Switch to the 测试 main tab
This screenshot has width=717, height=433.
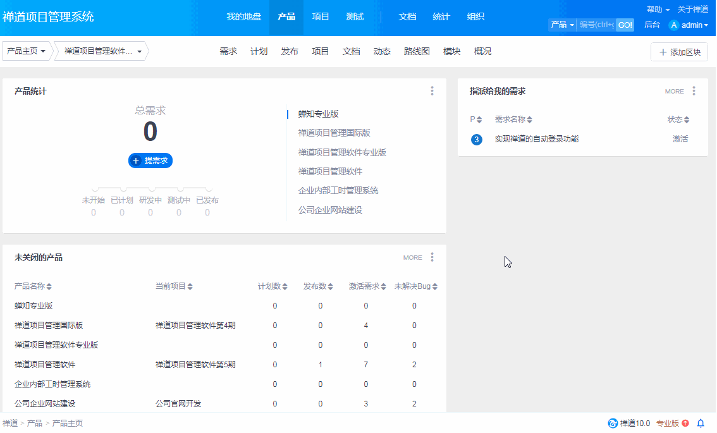[355, 16]
